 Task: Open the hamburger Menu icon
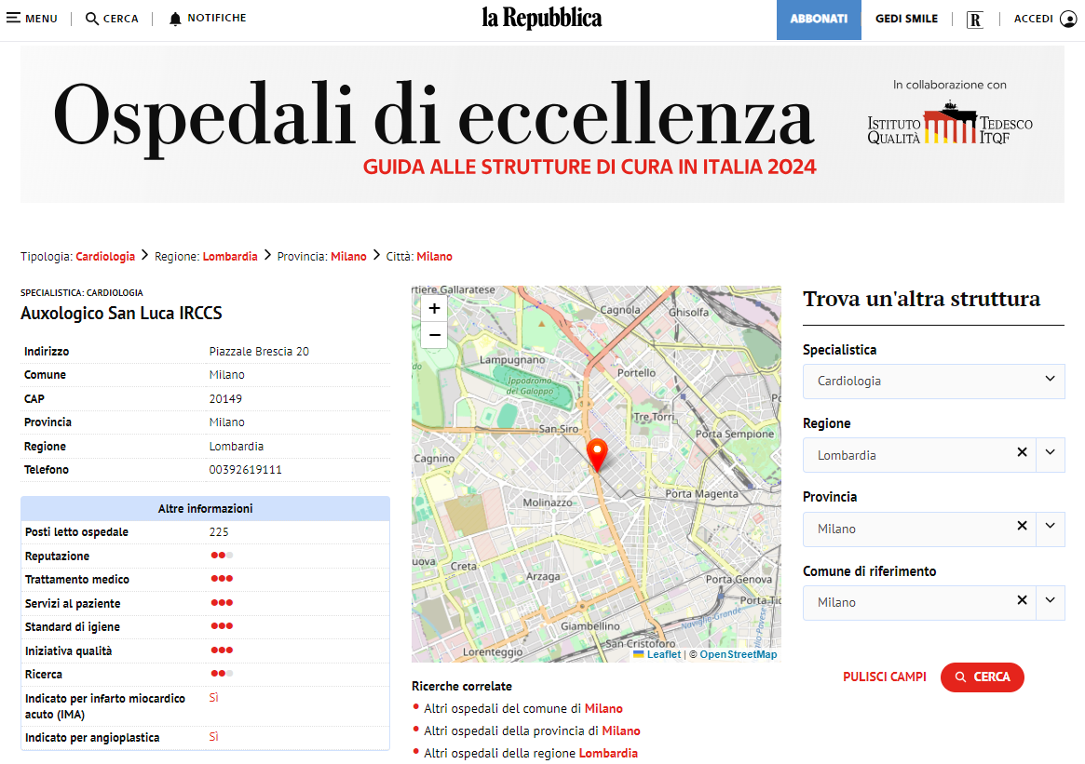[14, 19]
